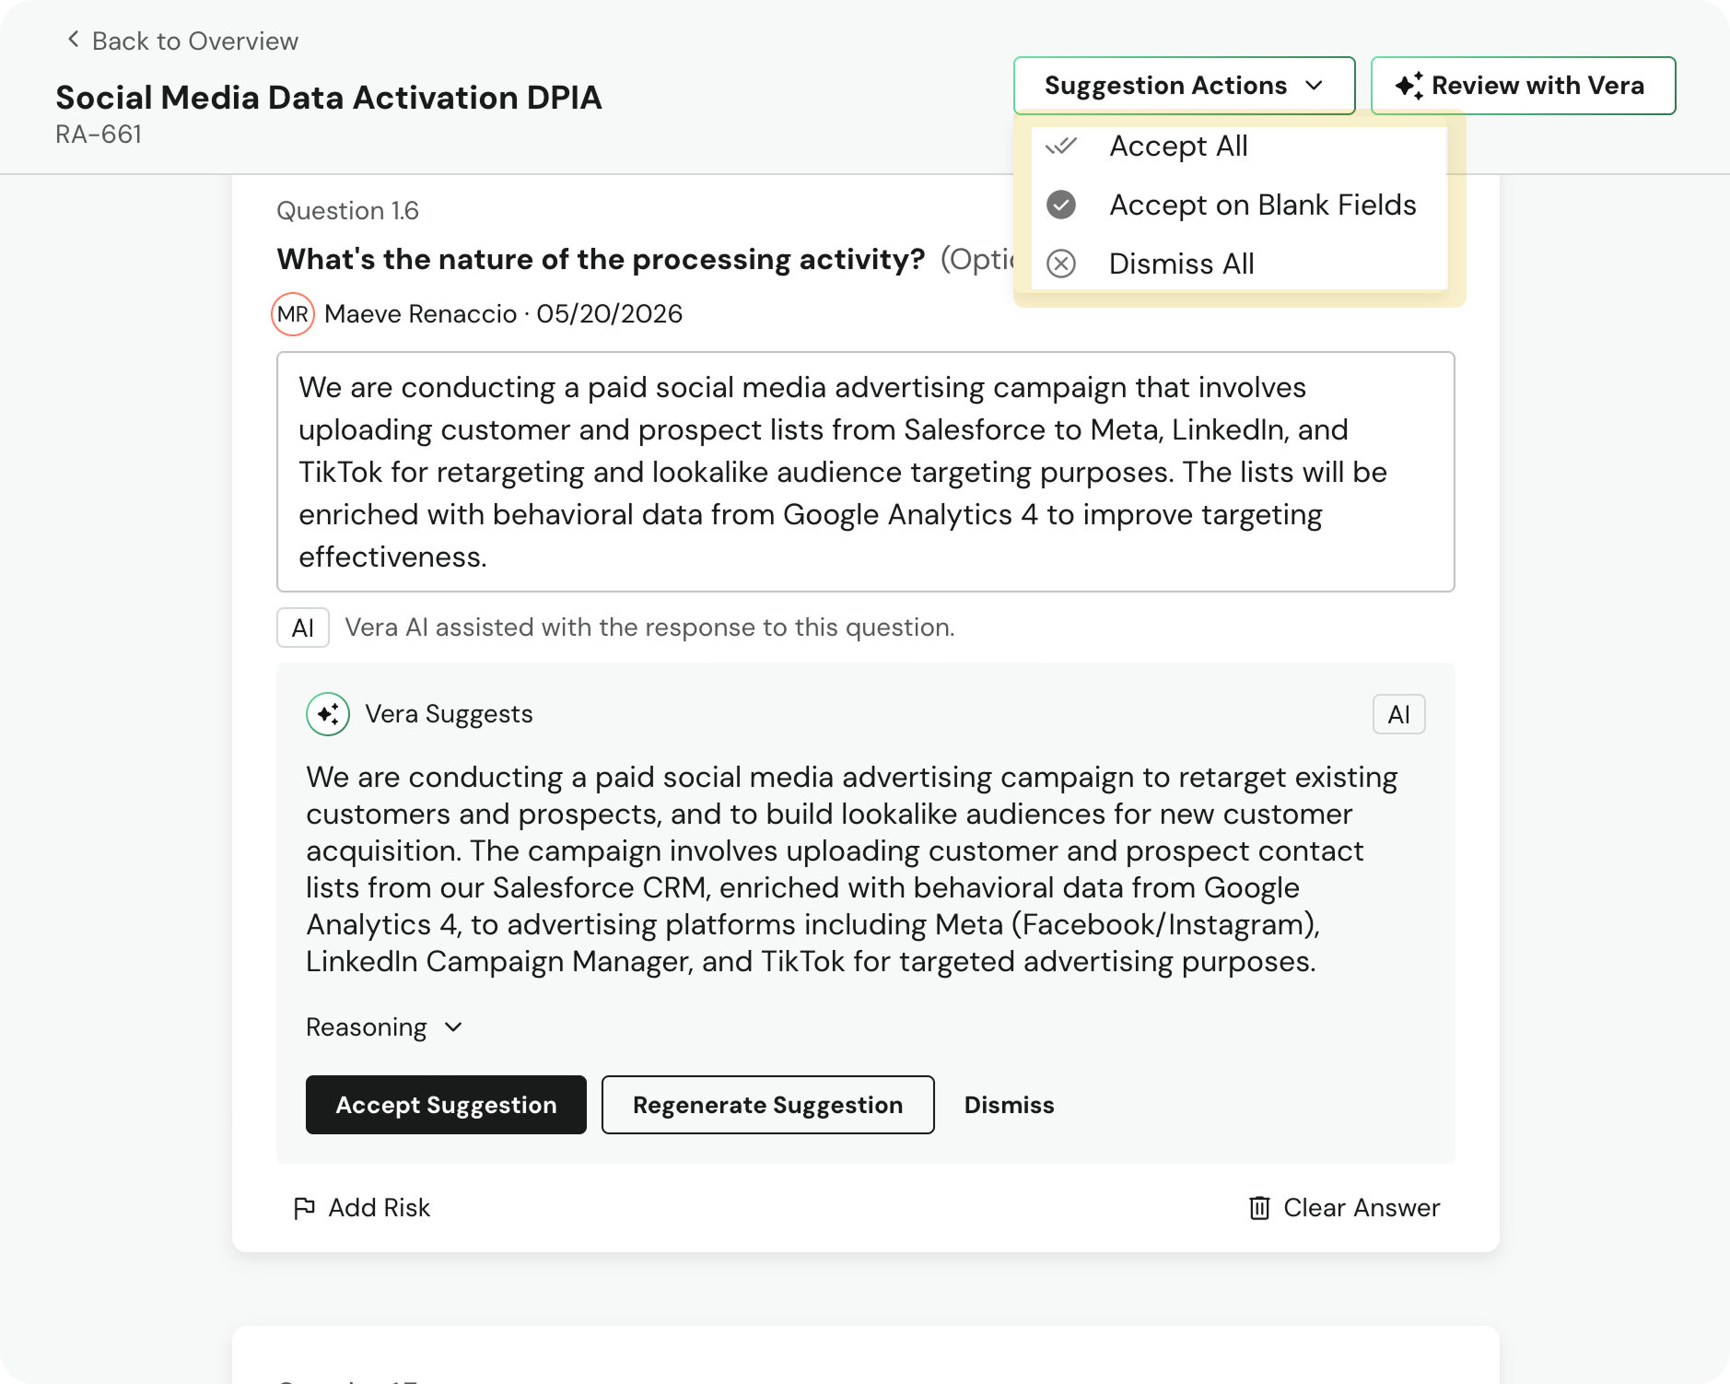1730x1384 pixels.
Task: Expand the Reasoning section
Action: [384, 1027]
